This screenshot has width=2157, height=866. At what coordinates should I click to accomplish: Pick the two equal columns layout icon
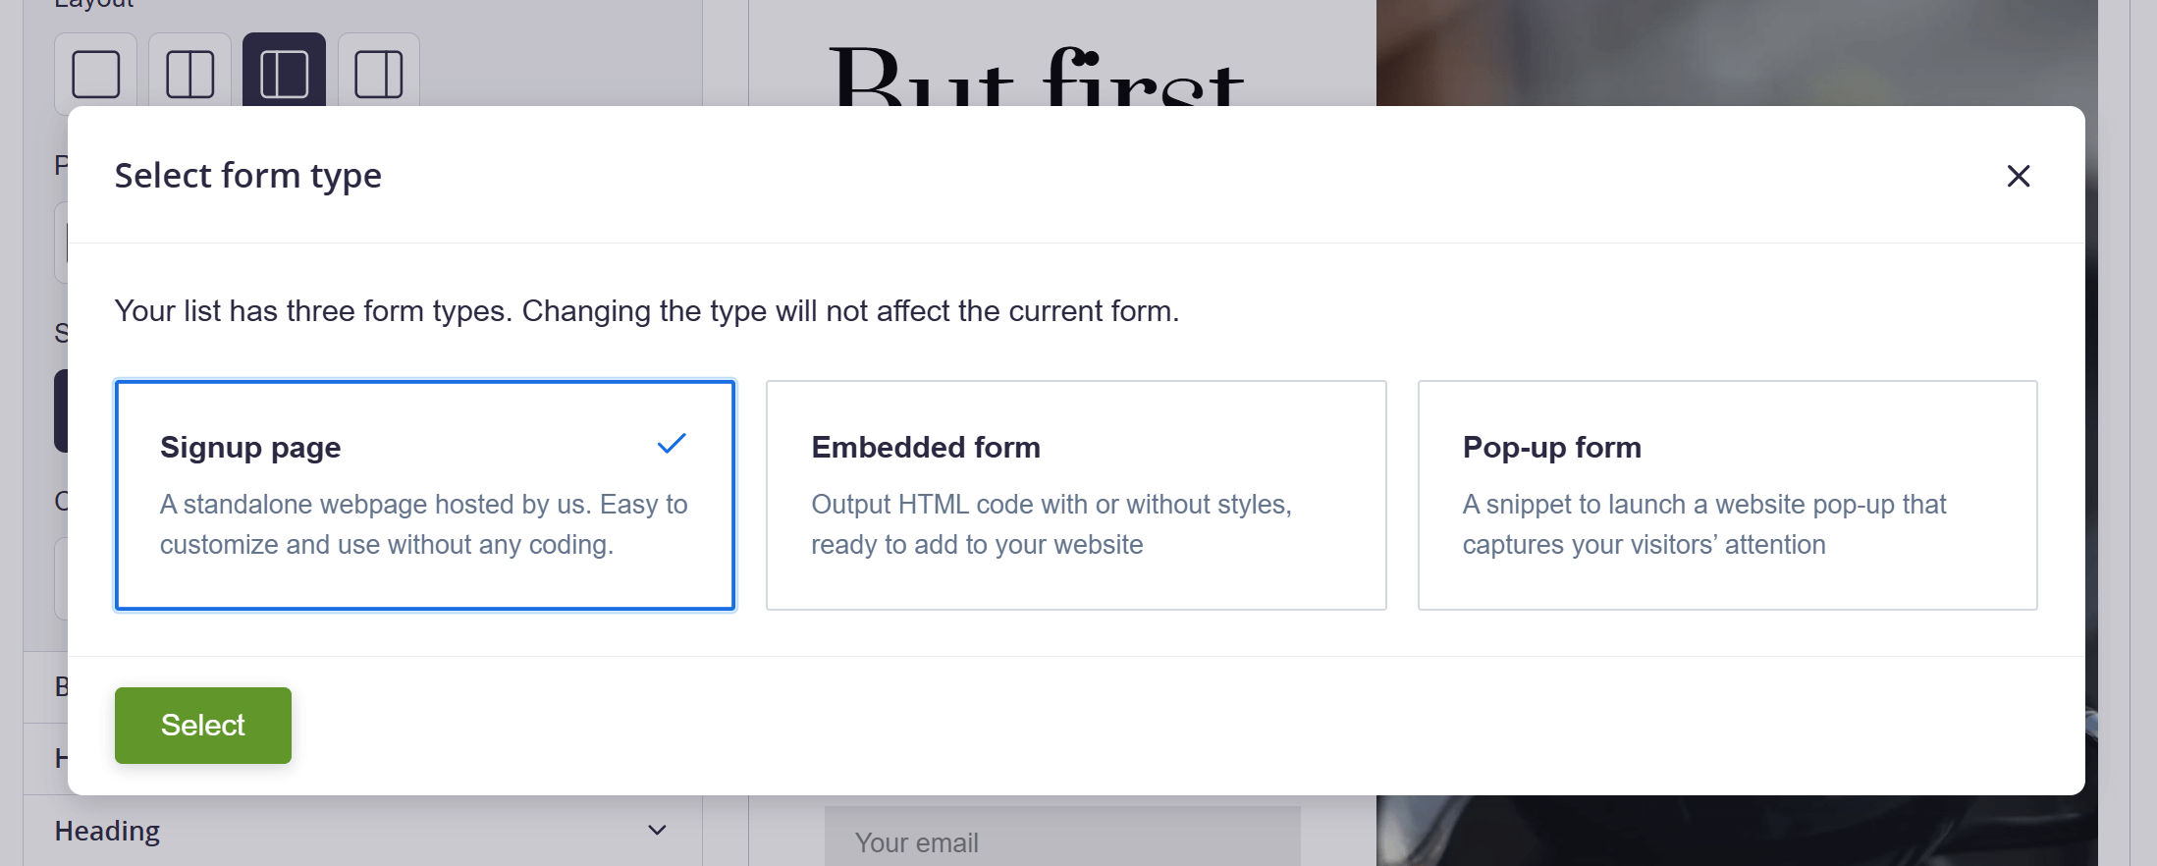click(190, 74)
